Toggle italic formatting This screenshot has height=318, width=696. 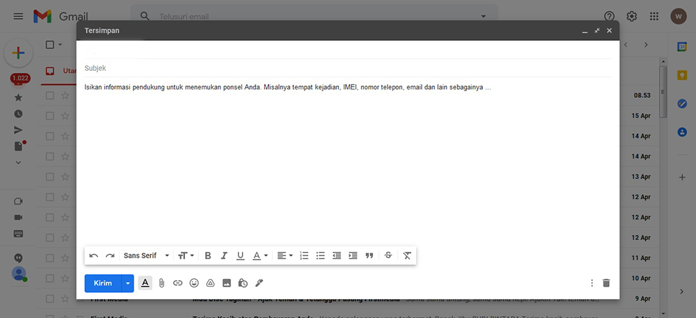click(224, 256)
